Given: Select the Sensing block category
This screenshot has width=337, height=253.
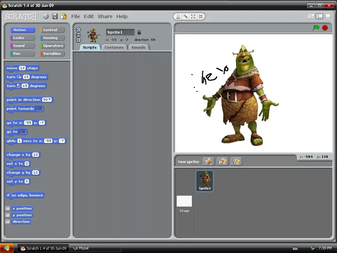Looking at the screenshot, I should tap(52, 38).
